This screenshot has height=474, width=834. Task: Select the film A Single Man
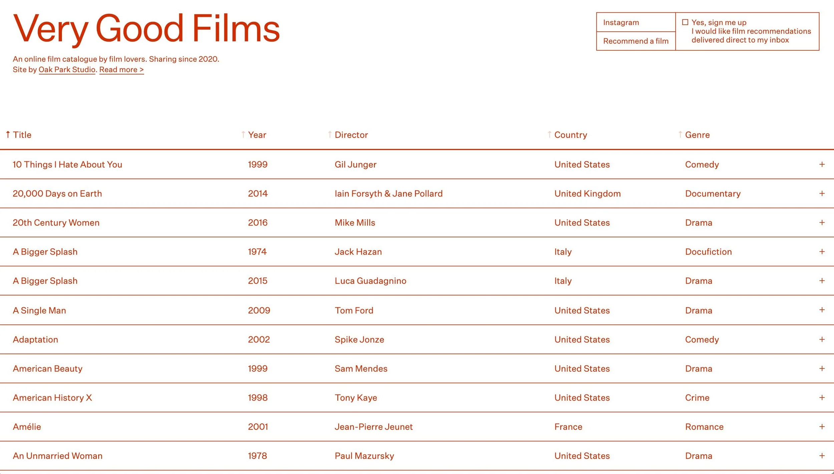[39, 310]
